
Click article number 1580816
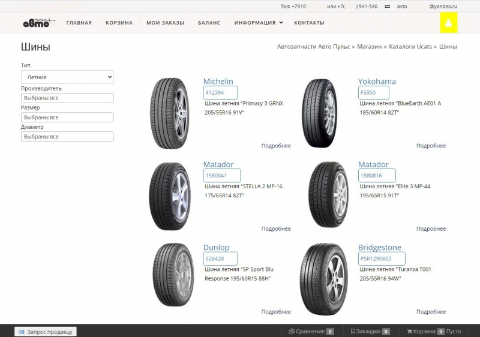click(377, 176)
